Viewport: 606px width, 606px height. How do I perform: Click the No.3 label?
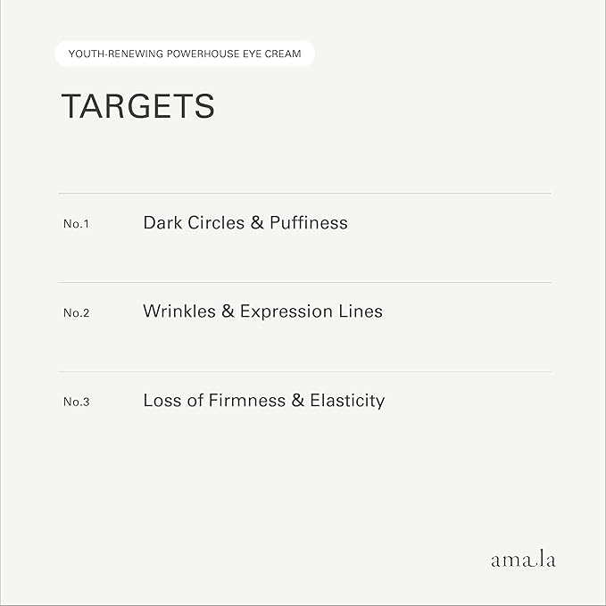(x=76, y=402)
